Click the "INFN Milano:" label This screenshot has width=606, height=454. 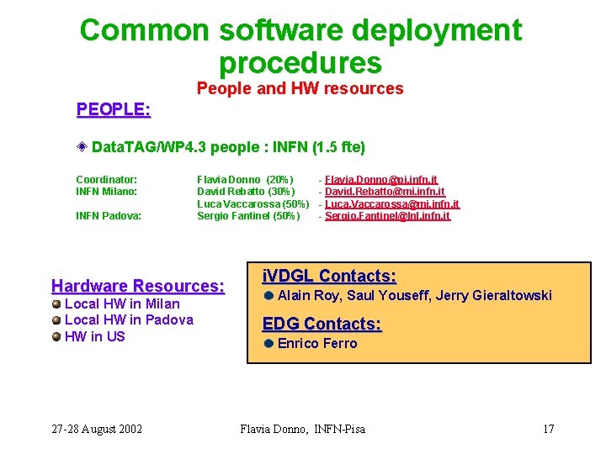click(x=107, y=192)
